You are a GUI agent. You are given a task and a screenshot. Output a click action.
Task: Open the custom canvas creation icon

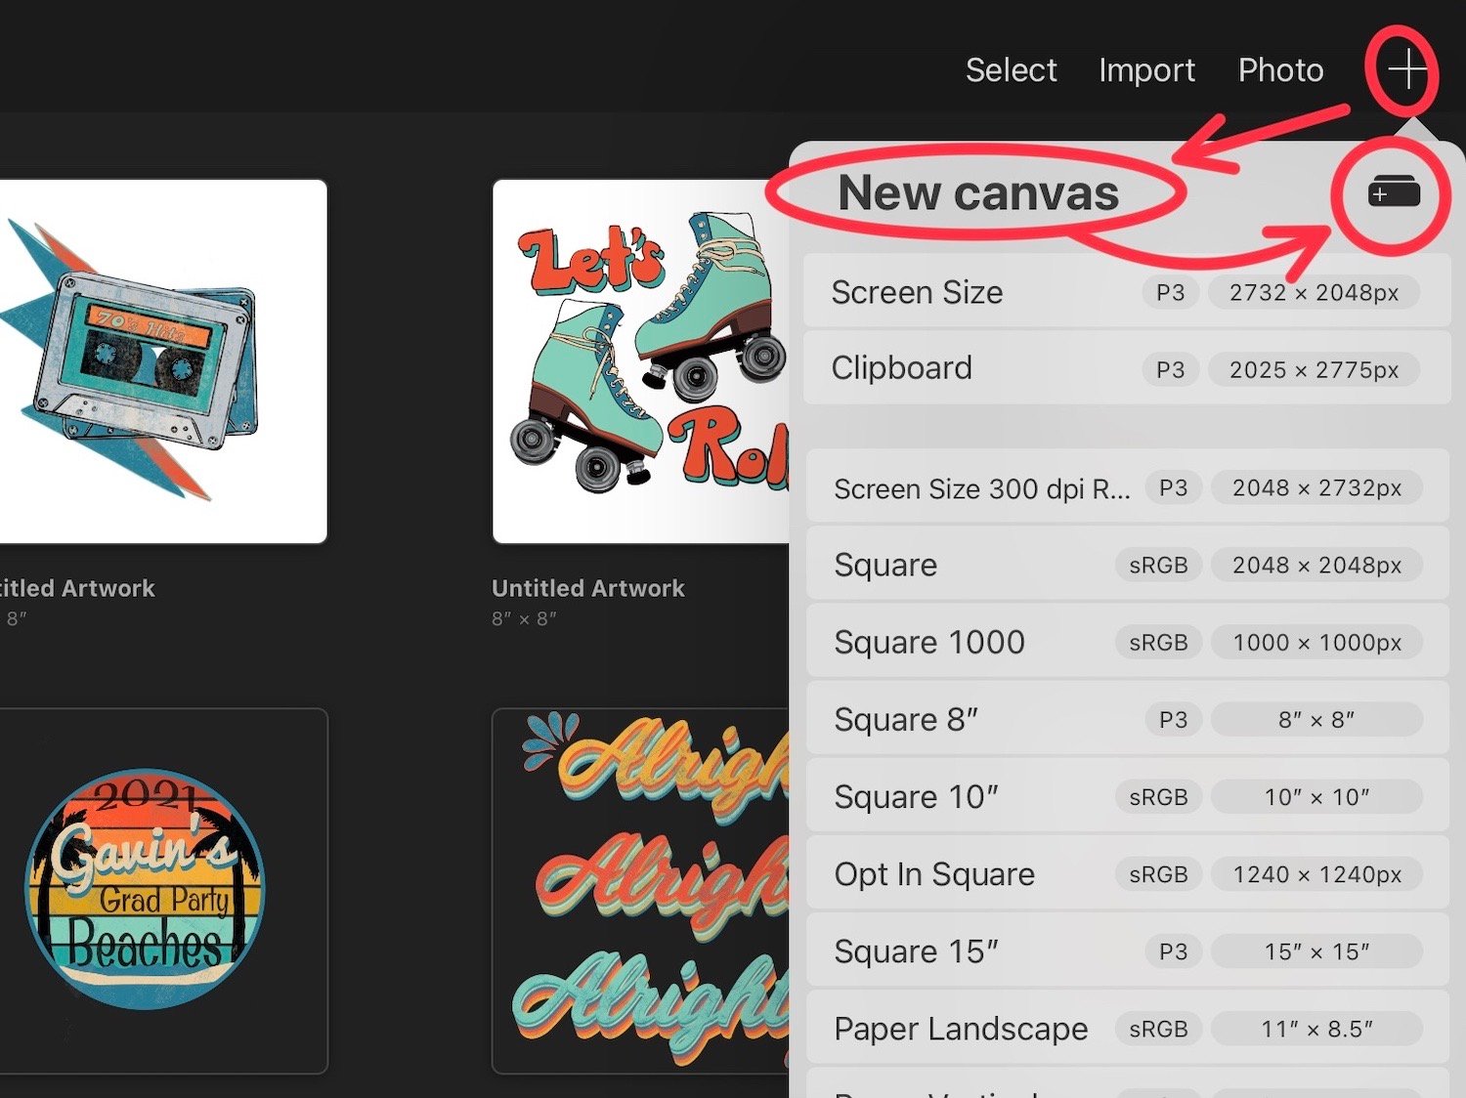pyautogui.click(x=1394, y=192)
